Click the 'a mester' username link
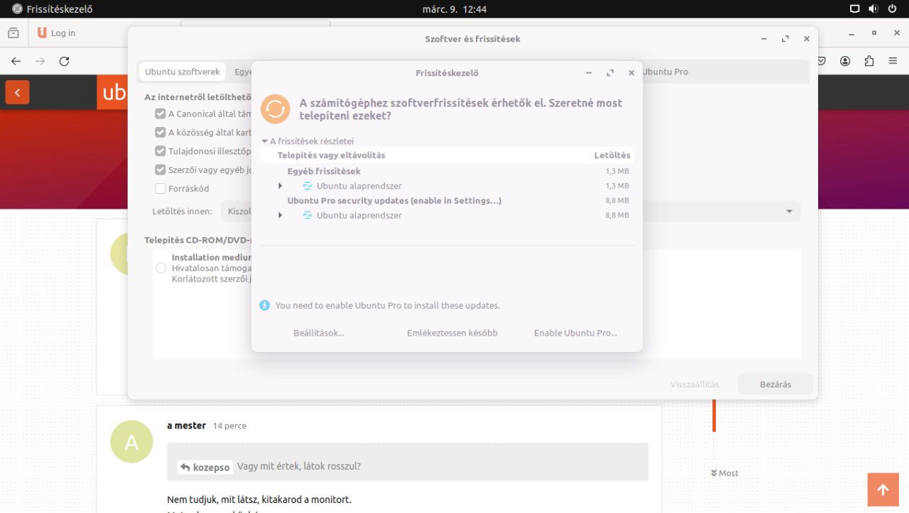This screenshot has height=513, width=909. click(x=186, y=426)
